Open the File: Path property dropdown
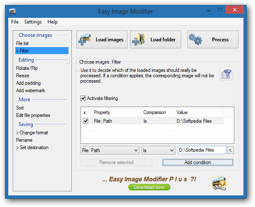 click(110, 150)
